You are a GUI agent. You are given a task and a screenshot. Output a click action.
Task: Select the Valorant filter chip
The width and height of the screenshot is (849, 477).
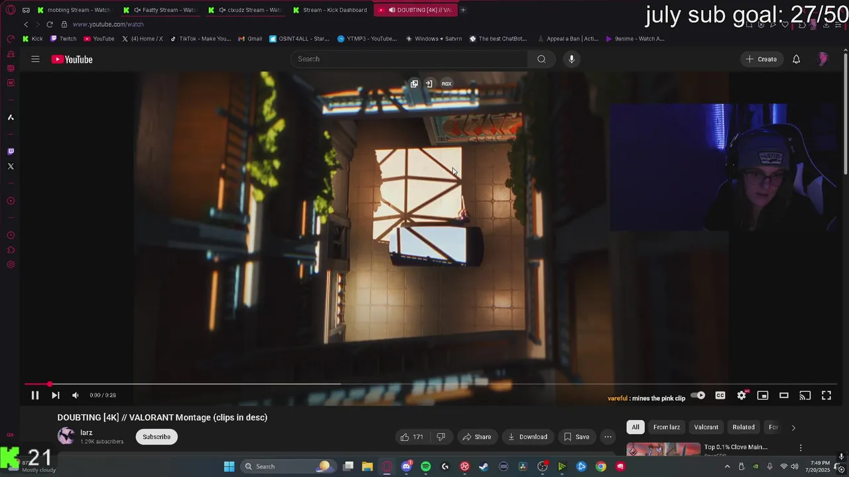706,427
